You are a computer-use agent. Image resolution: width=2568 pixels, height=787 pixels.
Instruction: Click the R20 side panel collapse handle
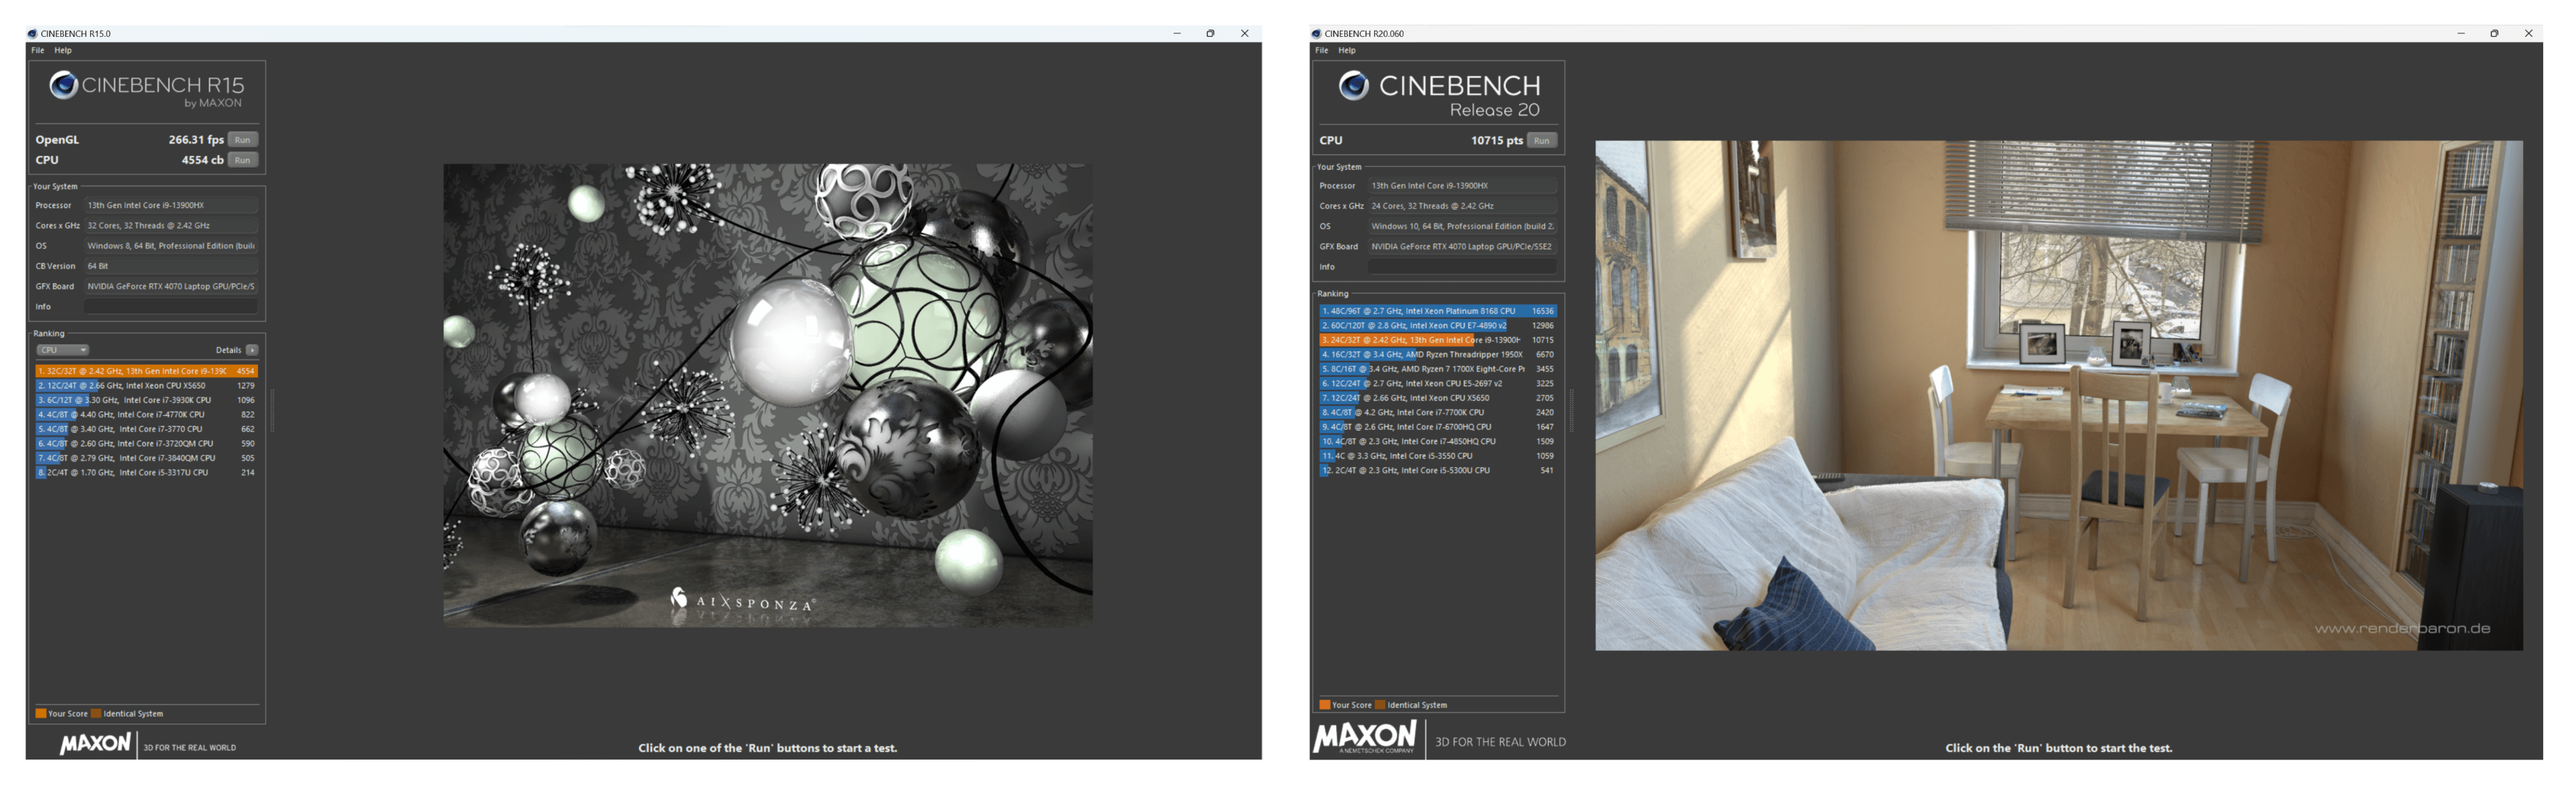tap(1571, 411)
